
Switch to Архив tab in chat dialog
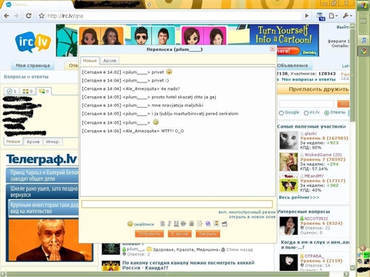click(x=109, y=61)
